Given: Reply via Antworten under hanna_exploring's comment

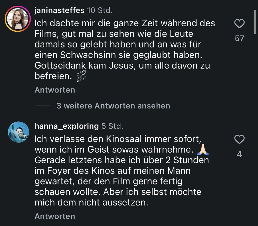Looking at the screenshot, I should pos(55,216).
